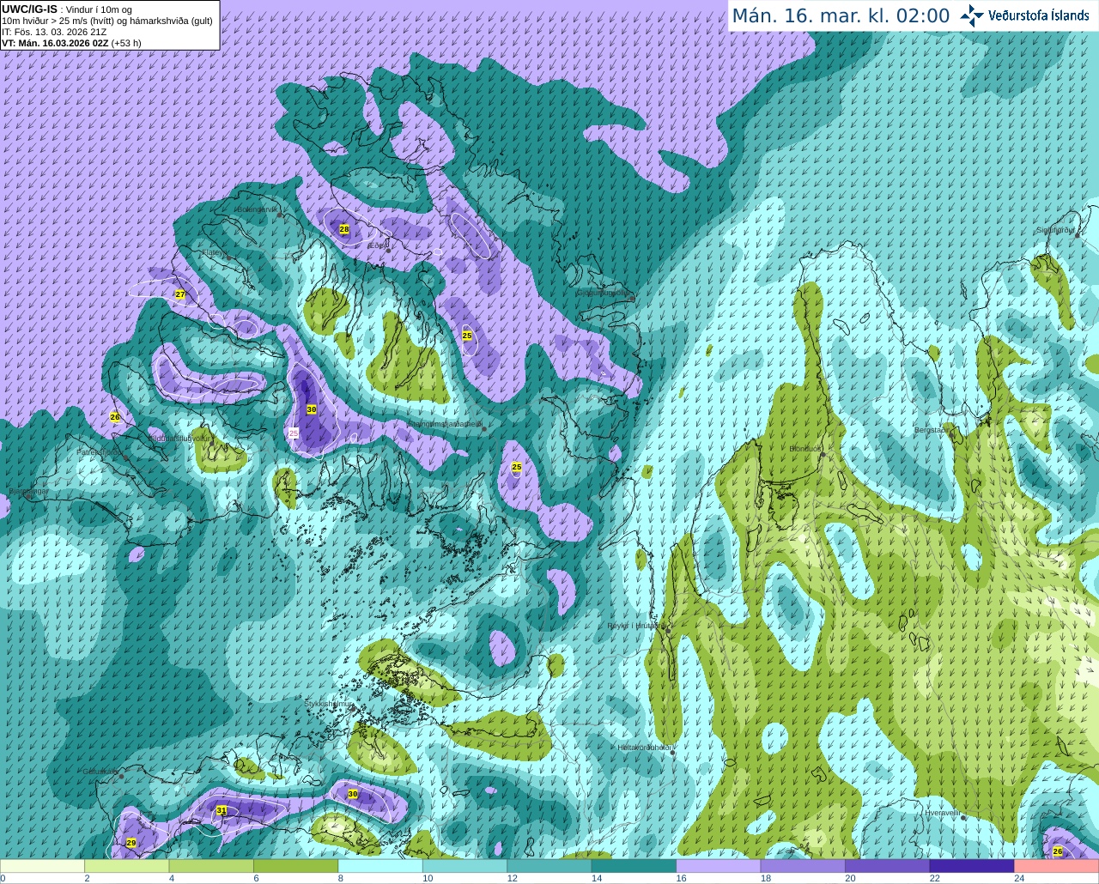The height and width of the screenshot is (884, 1099).
Task: Click the 10m hviður gust description line
Action: (x=107, y=21)
